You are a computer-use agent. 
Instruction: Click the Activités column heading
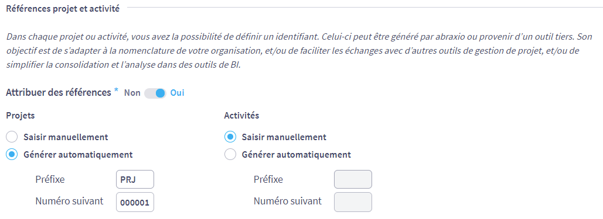pyautogui.click(x=241, y=116)
